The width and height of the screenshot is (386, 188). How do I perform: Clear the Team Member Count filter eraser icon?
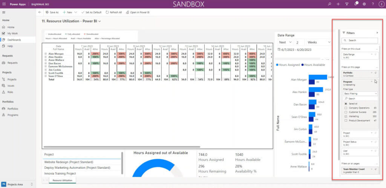pyautogui.click(x=376, y=169)
